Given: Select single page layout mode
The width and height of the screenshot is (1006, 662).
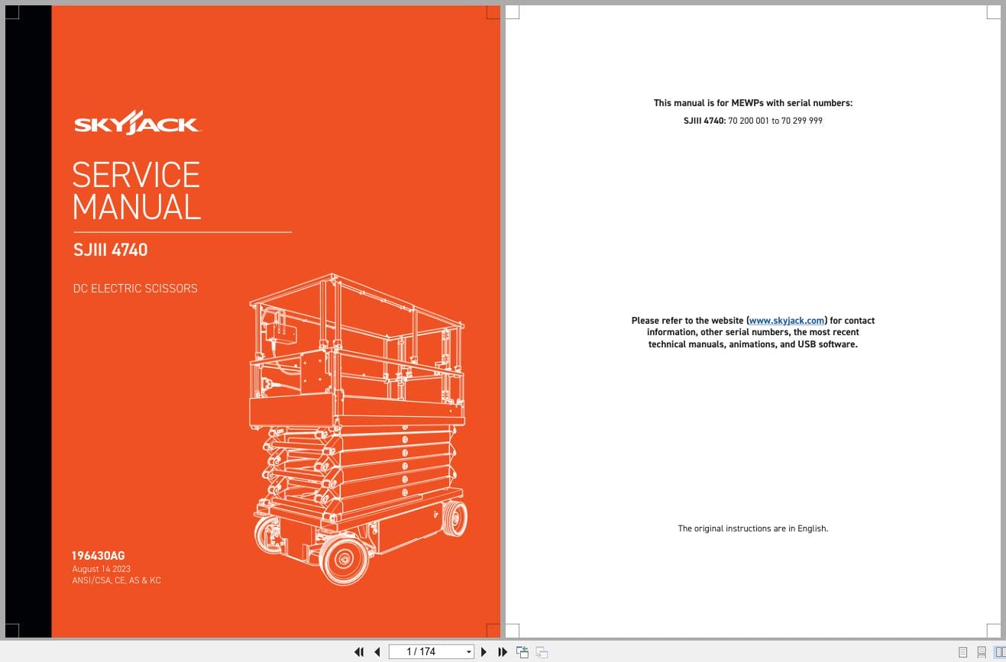Looking at the screenshot, I should [x=962, y=652].
